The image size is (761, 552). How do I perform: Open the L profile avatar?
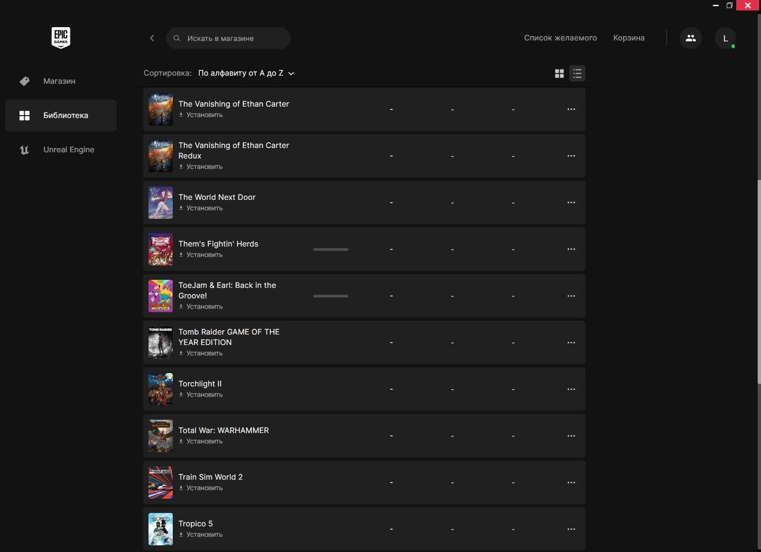[725, 38]
